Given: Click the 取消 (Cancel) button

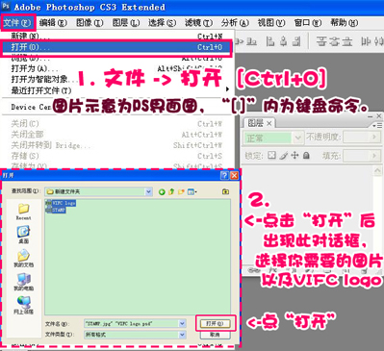Looking at the screenshot, I should click(215, 335).
